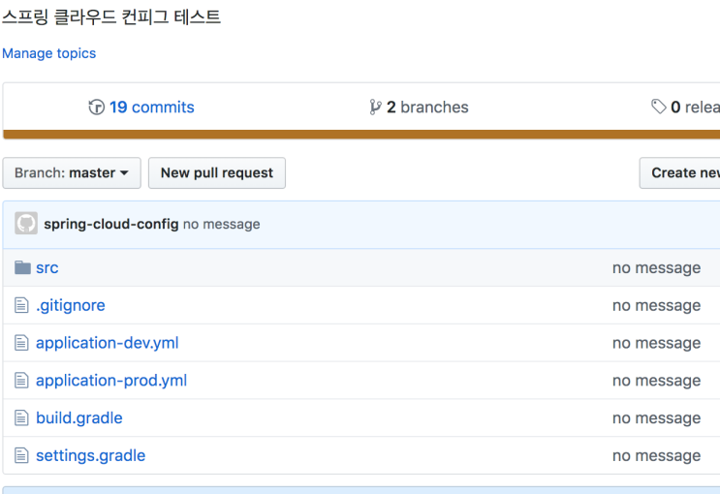Viewport: 720px width, 494px height.
Task: Click the New pull request button
Action: pyautogui.click(x=217, y=172)
